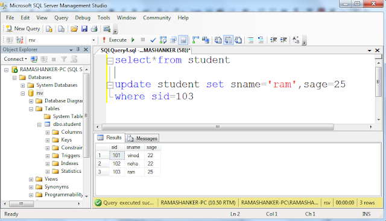
Task: Collapse the select statement outline box
Action: 110,61
